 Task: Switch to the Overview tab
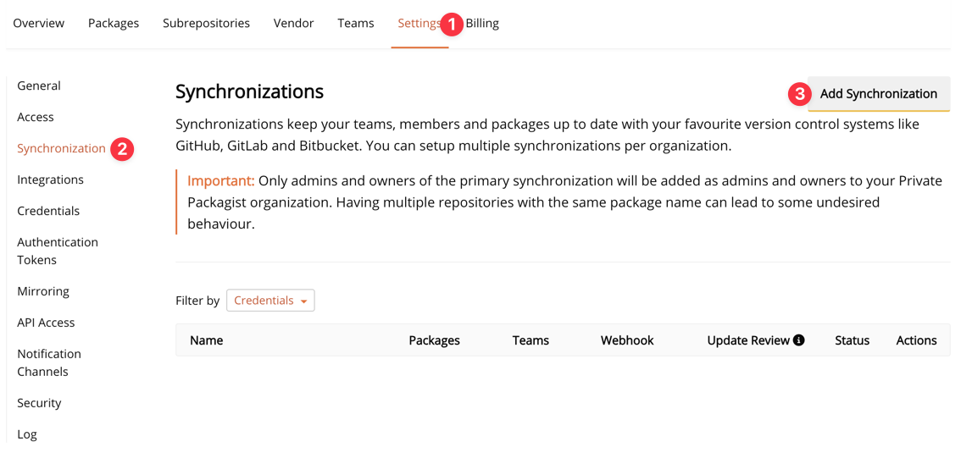pyautogui.click(x=39, y=24)
